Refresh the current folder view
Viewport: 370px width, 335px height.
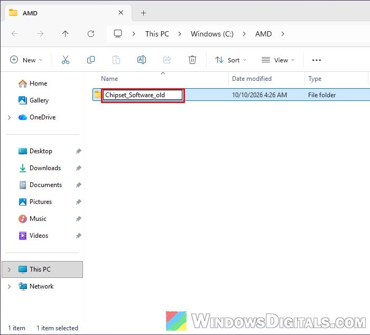[x=91, y=34]
